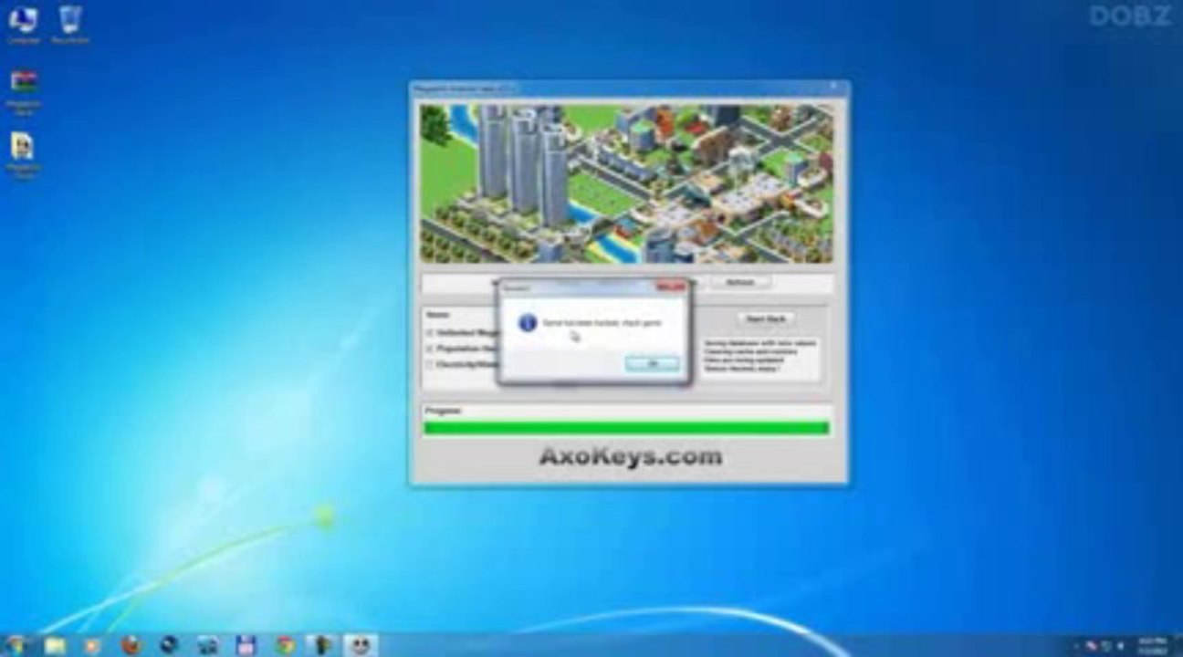
Task: Click the city game banner image
Action: tap(626, 183)
